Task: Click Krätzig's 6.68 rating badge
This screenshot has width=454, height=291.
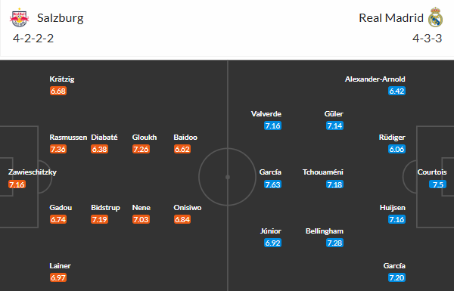Action: (x=58, y=91)
